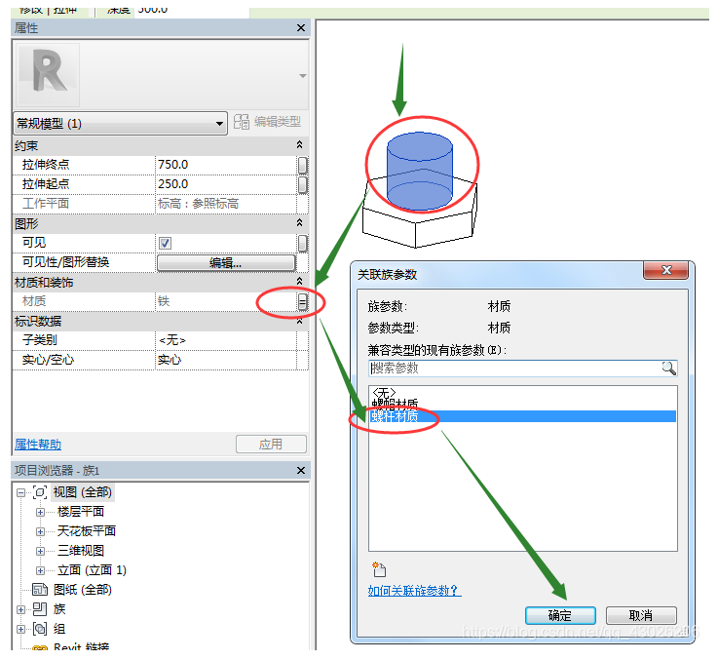Screen dimensions: 718x660
Task: Expand the 组 node
Action: pos(20,630)
